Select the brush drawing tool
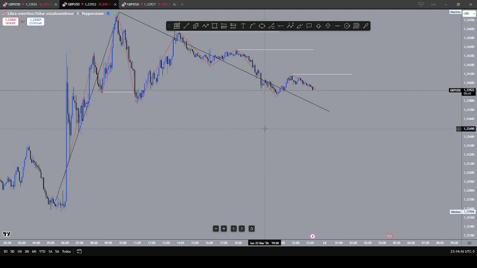This screenshot has width=477, height=268. [300, 26]
